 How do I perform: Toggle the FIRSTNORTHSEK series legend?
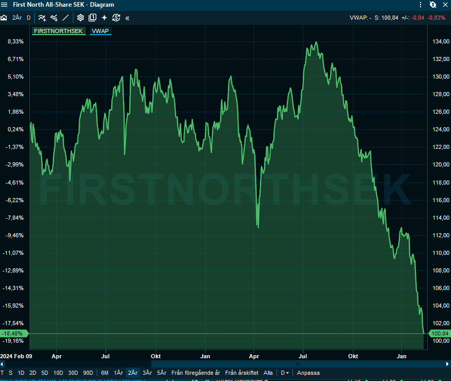(x=58, y=31)
